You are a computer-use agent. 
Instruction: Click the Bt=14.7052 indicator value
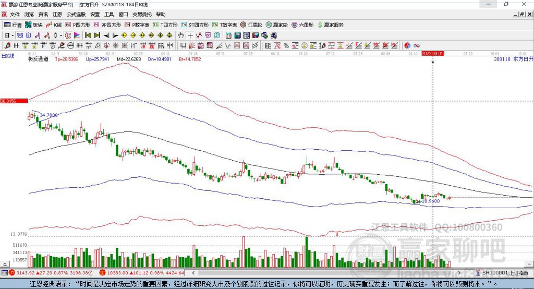coord(190,59)
